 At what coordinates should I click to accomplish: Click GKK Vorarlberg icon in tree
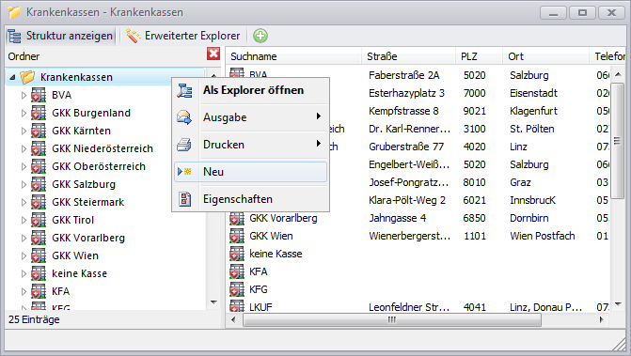pos(39,238)
